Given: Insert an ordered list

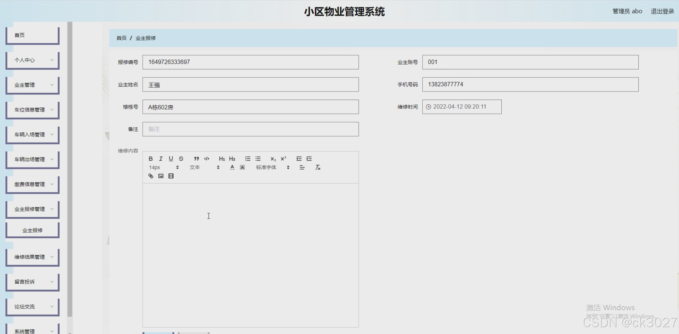Looking at the screenshot, I should (x=248, y=159).
